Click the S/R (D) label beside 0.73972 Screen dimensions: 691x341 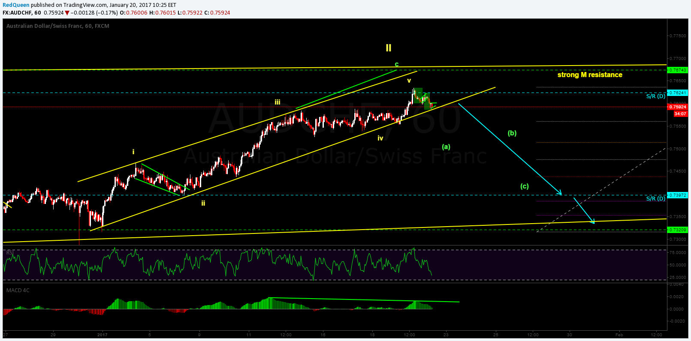(656, 198)
